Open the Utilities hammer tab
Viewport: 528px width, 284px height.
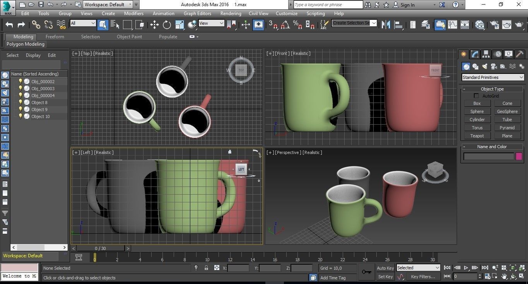pos(520,54)
